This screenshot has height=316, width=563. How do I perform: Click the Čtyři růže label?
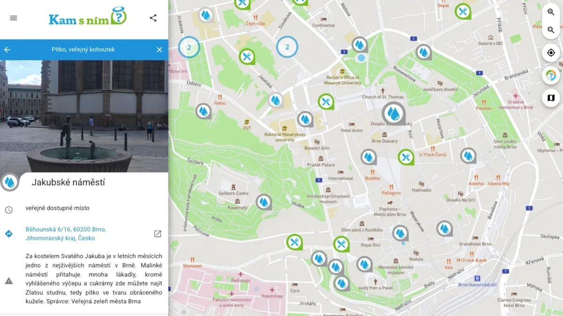255,24
